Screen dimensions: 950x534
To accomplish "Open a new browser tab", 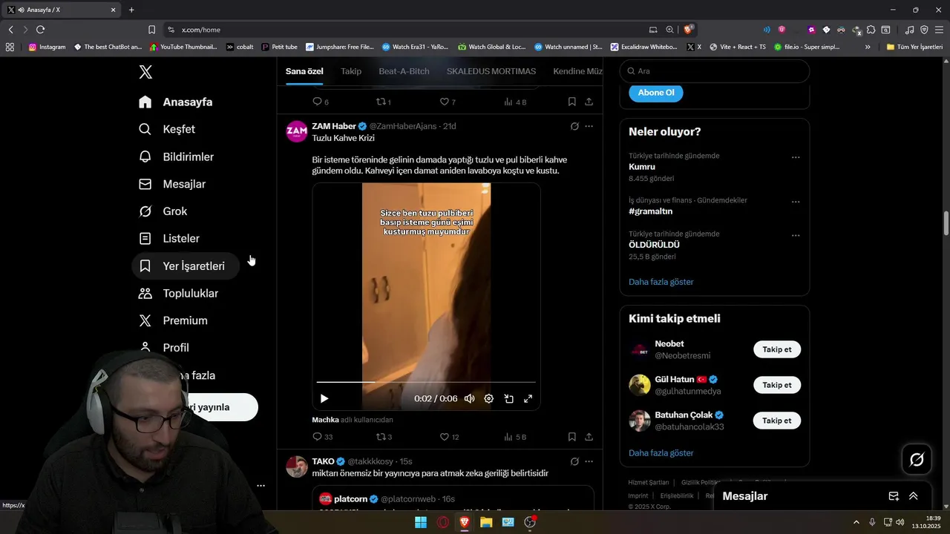I will point(131,10).
